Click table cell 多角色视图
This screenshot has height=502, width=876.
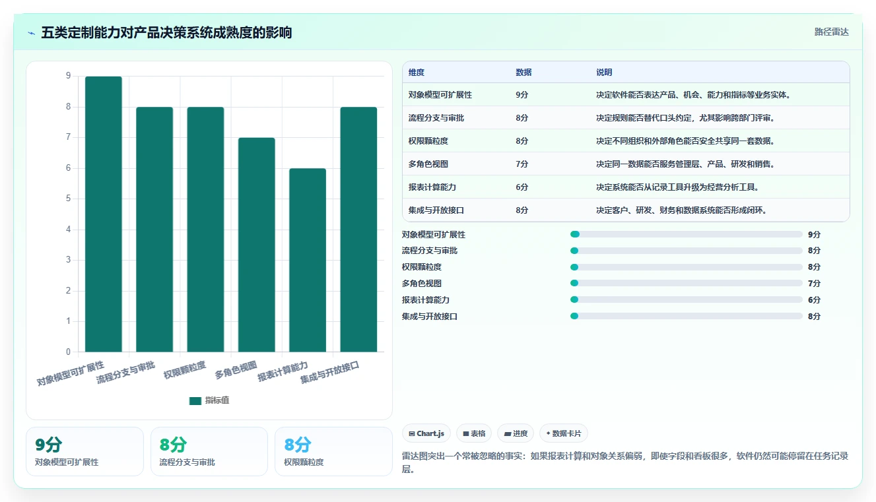tap(428, 164)
